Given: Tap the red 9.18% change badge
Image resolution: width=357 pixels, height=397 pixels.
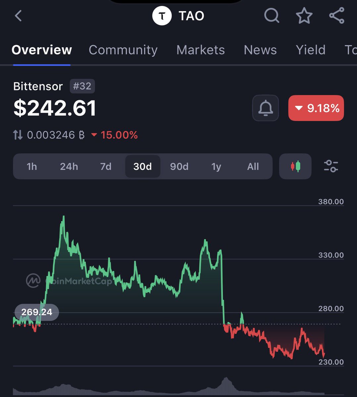Looking at the screenshot, I should [x=316, y=108].
